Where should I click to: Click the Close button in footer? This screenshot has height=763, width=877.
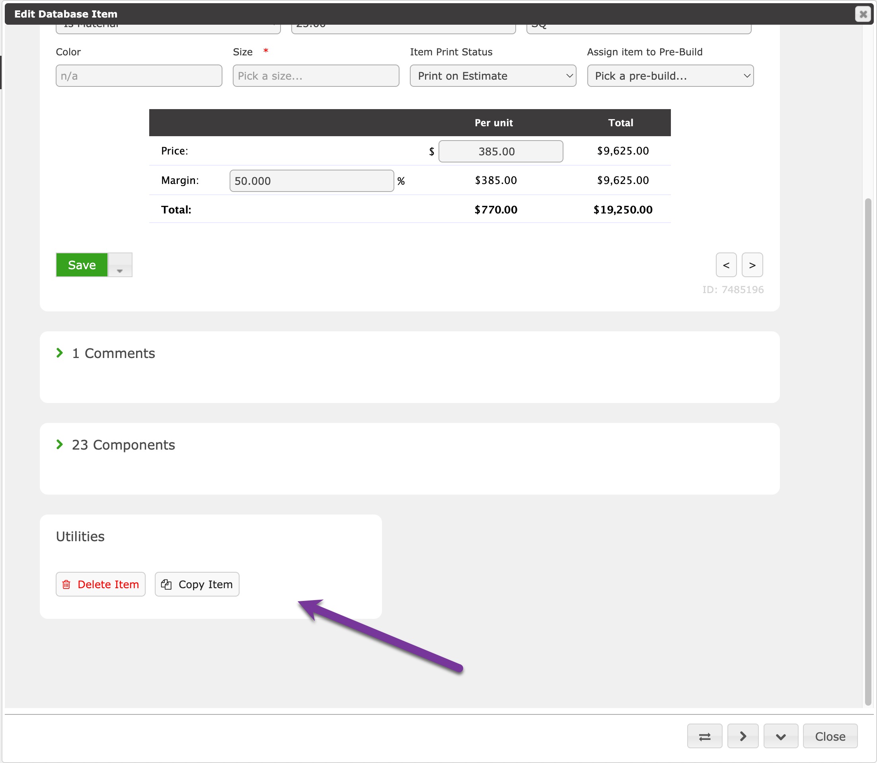(x=830, y=736)
